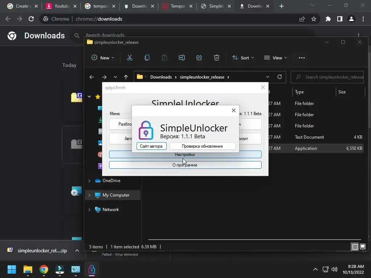Rename the selected item in Explorer
This screenshot has height=278, width=371.
[182, 58]
